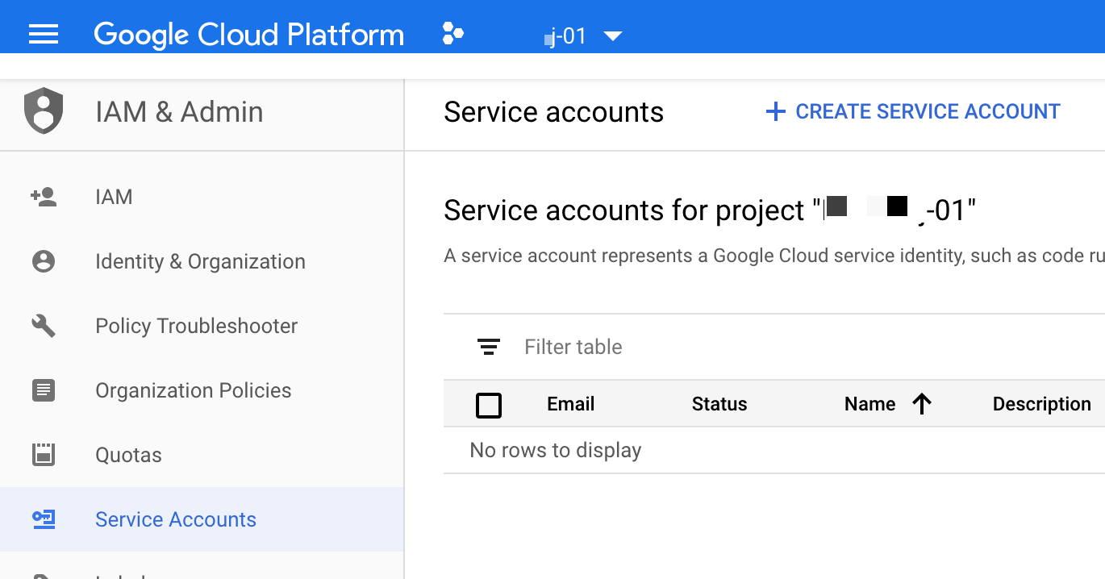Select the IAM add-person icon

[44, 196]
